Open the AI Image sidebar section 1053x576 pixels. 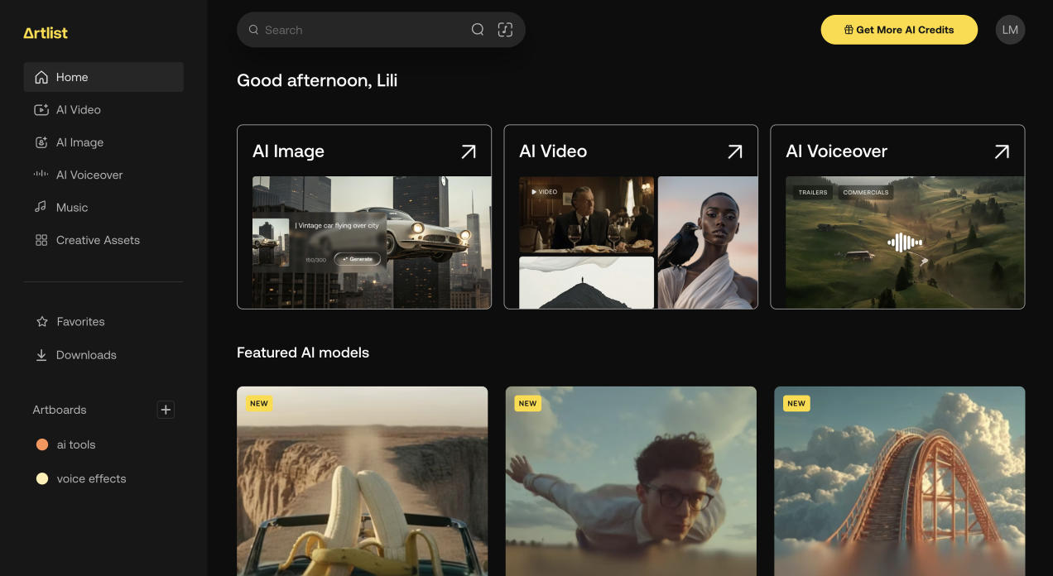40,142
